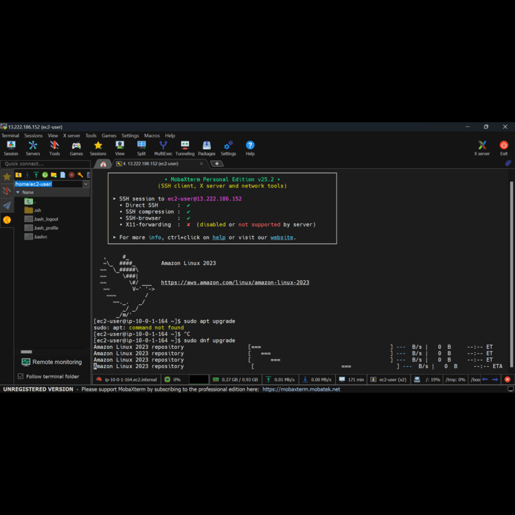Select the .bash_profile file
This screenshot has height=515, width=515.
[x=42, y=228]
